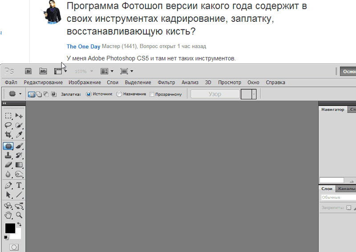
Task: Open the Фильтр menu
Action: [166, 82]
